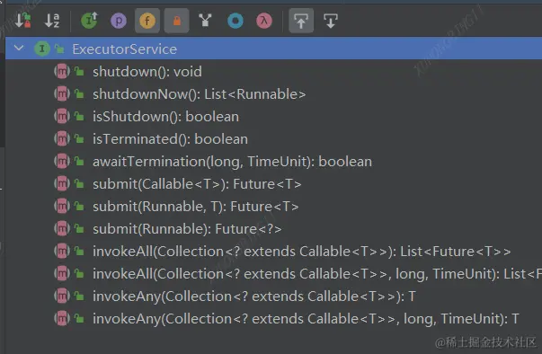542x354 pixels.
Task: Click the Show Lambdas lambda icon
Action: click(264, 21)
